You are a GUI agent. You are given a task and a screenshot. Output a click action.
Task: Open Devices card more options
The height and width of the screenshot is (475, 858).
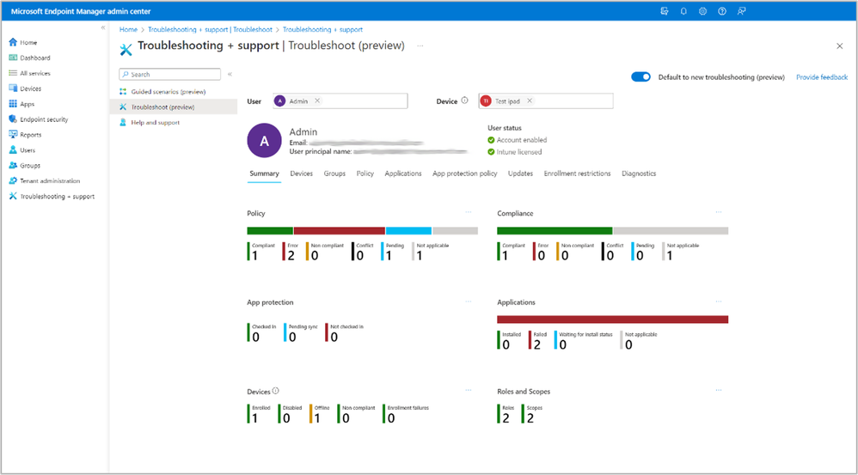469,390
